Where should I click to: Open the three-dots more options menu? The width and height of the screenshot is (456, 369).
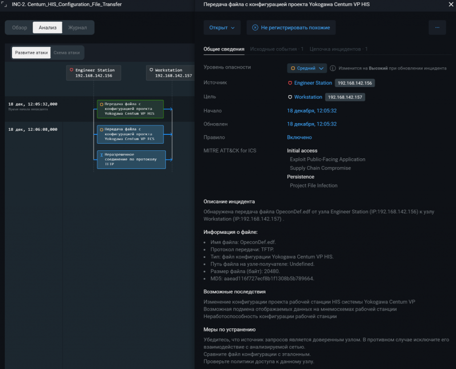437,28
